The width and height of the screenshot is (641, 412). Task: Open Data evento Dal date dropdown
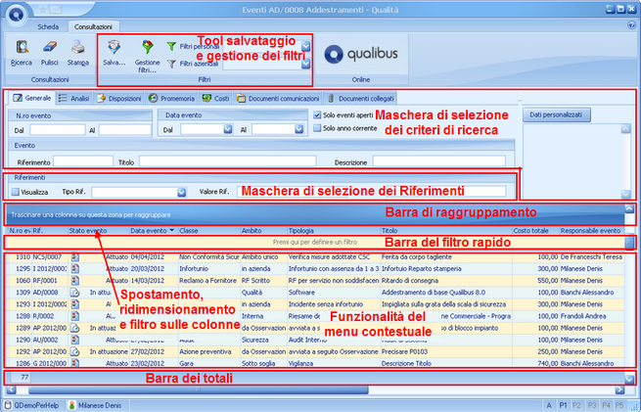click(x=228, y=129)
